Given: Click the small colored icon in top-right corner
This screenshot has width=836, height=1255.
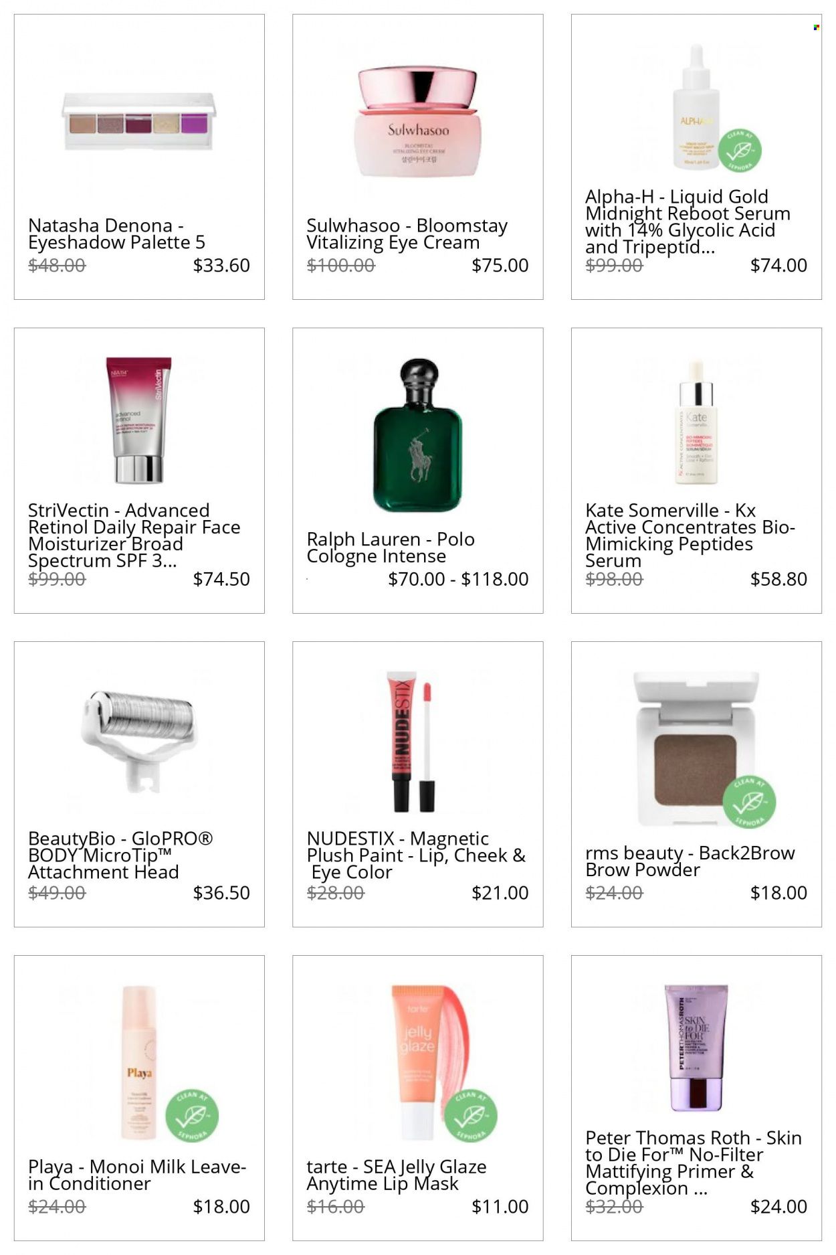Looking at the screenshot, I should 816,27.
